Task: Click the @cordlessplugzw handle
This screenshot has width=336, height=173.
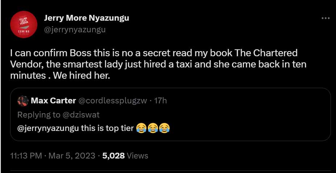Action: point(113,100)
